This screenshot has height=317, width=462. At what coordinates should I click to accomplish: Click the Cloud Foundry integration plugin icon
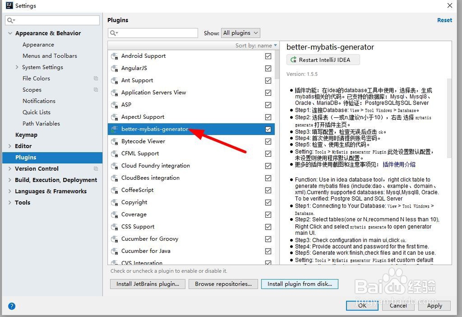click(x=114, y=166)
